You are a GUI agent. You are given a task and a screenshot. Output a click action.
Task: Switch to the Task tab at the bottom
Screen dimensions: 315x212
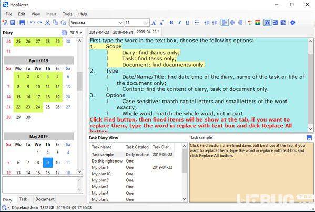pos(23,199)
